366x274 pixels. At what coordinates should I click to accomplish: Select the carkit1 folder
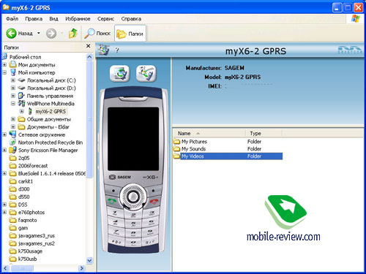[26, 181]
